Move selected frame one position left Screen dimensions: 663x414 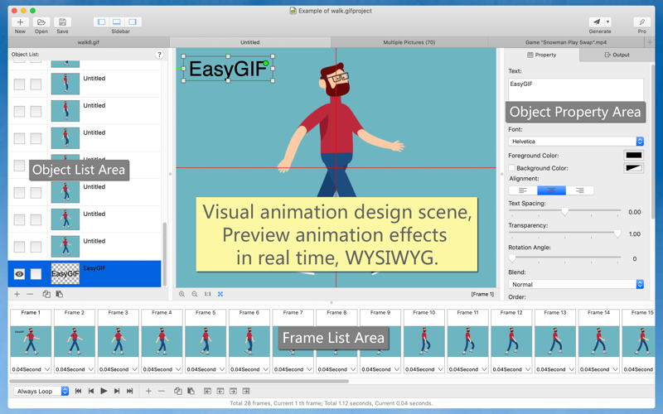tap(220, 391)
